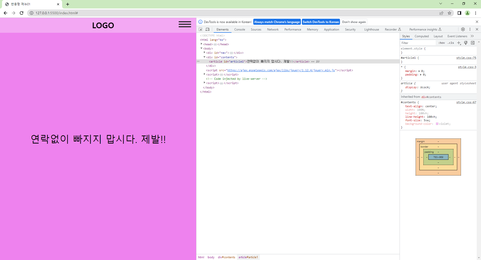
Task: Expand the padding shorthand triangle
Action: pos(421,75)
